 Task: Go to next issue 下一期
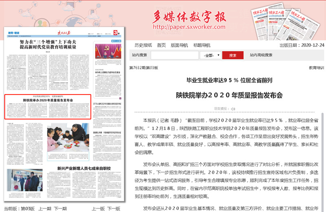(60, 208)
